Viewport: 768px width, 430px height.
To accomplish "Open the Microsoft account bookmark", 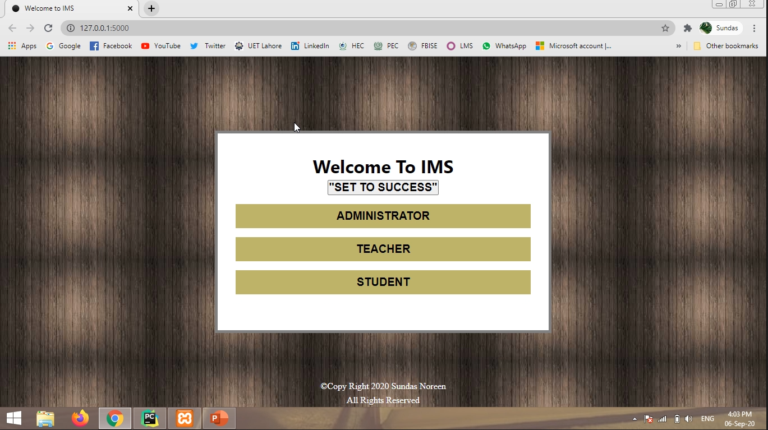I will (574, 46).
